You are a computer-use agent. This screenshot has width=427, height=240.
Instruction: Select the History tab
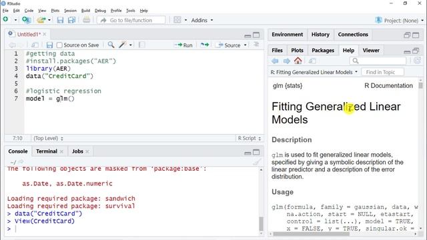(320, 35)
